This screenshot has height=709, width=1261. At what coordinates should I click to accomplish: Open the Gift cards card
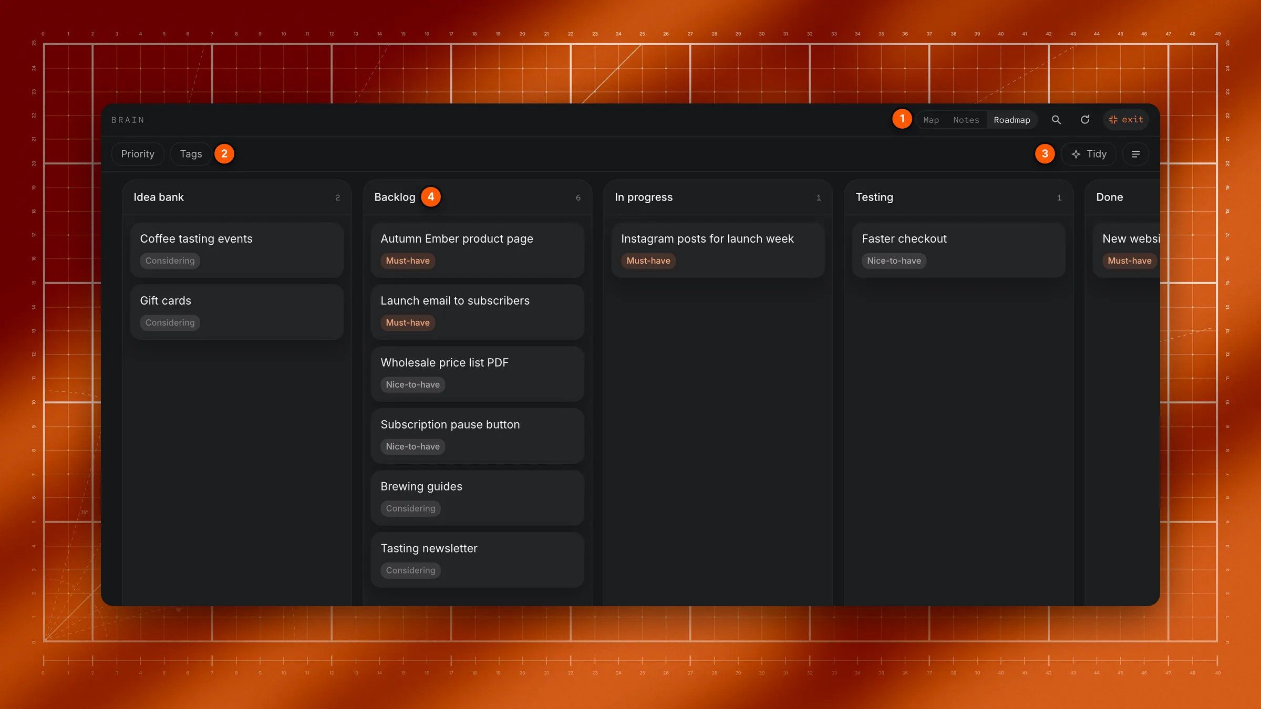pos(237,312)
